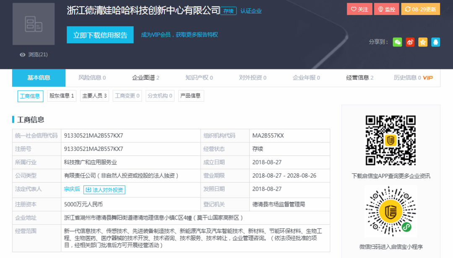This screenshot has height=258, width=453.
Task: Click 微信扫码进入启信宝小程序 caption
Action: point(391,247)
